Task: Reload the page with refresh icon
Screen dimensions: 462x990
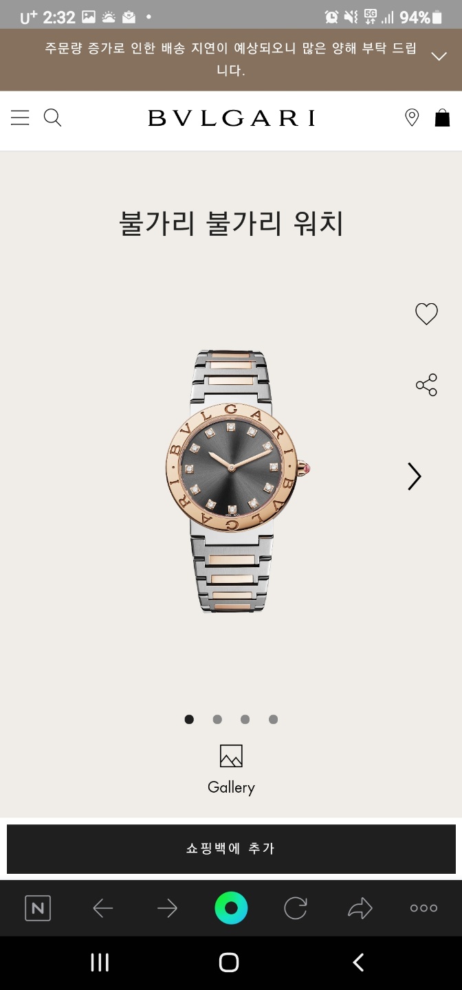Action: pos(296,908)
